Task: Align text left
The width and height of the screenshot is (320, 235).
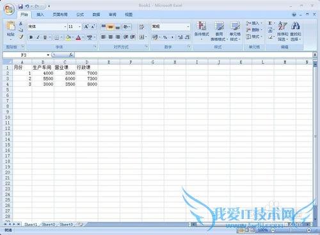Action: (104, 37)
